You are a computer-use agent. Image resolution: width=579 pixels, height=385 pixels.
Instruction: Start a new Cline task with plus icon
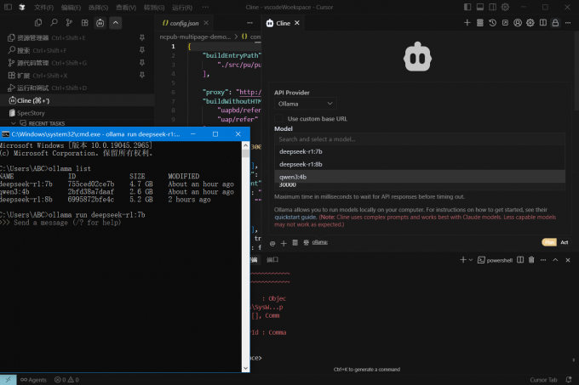(x=466, y=23)
